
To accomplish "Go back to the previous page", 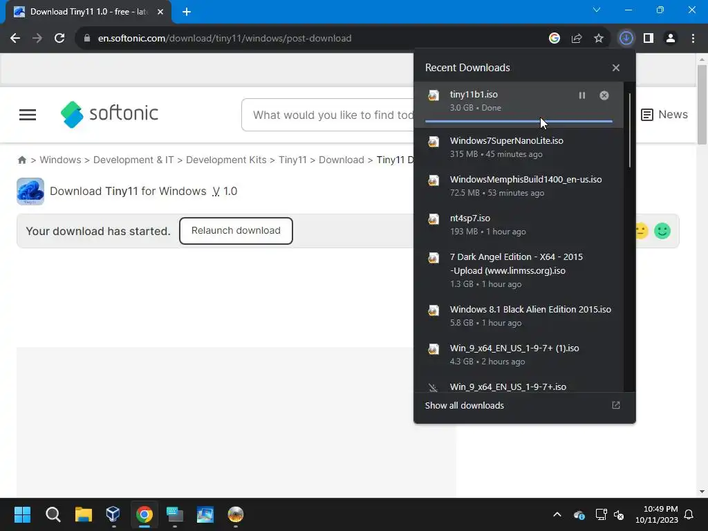I will (15, 39).
